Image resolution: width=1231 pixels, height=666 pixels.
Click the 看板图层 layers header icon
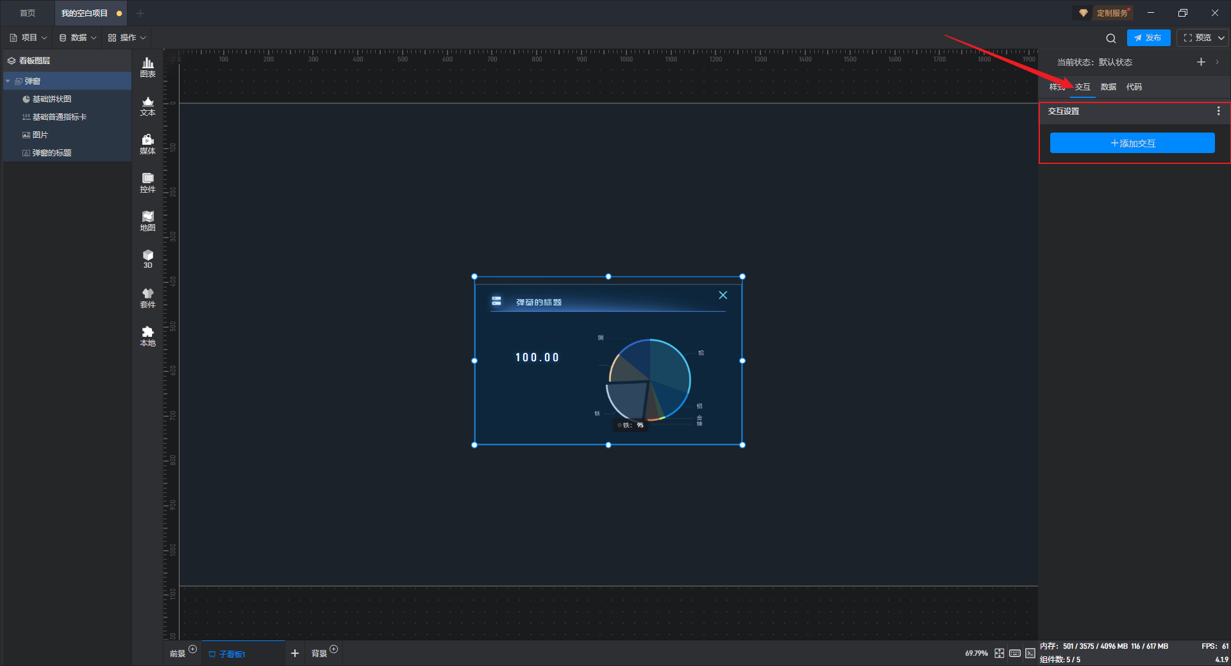(12, 61)
